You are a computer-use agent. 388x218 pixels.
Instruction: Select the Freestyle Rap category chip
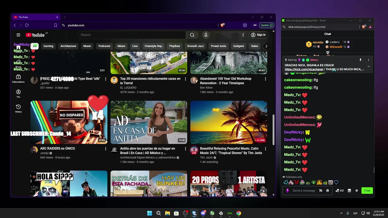153,46
